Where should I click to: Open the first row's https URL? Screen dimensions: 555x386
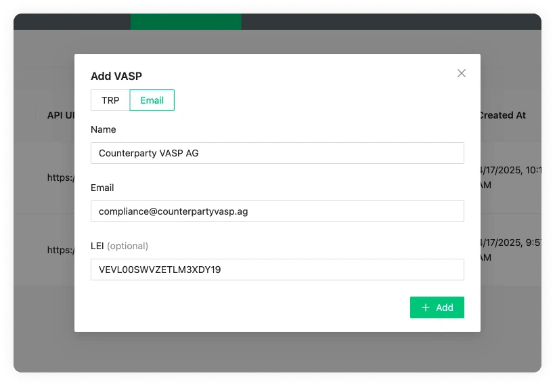coord(60,177)
